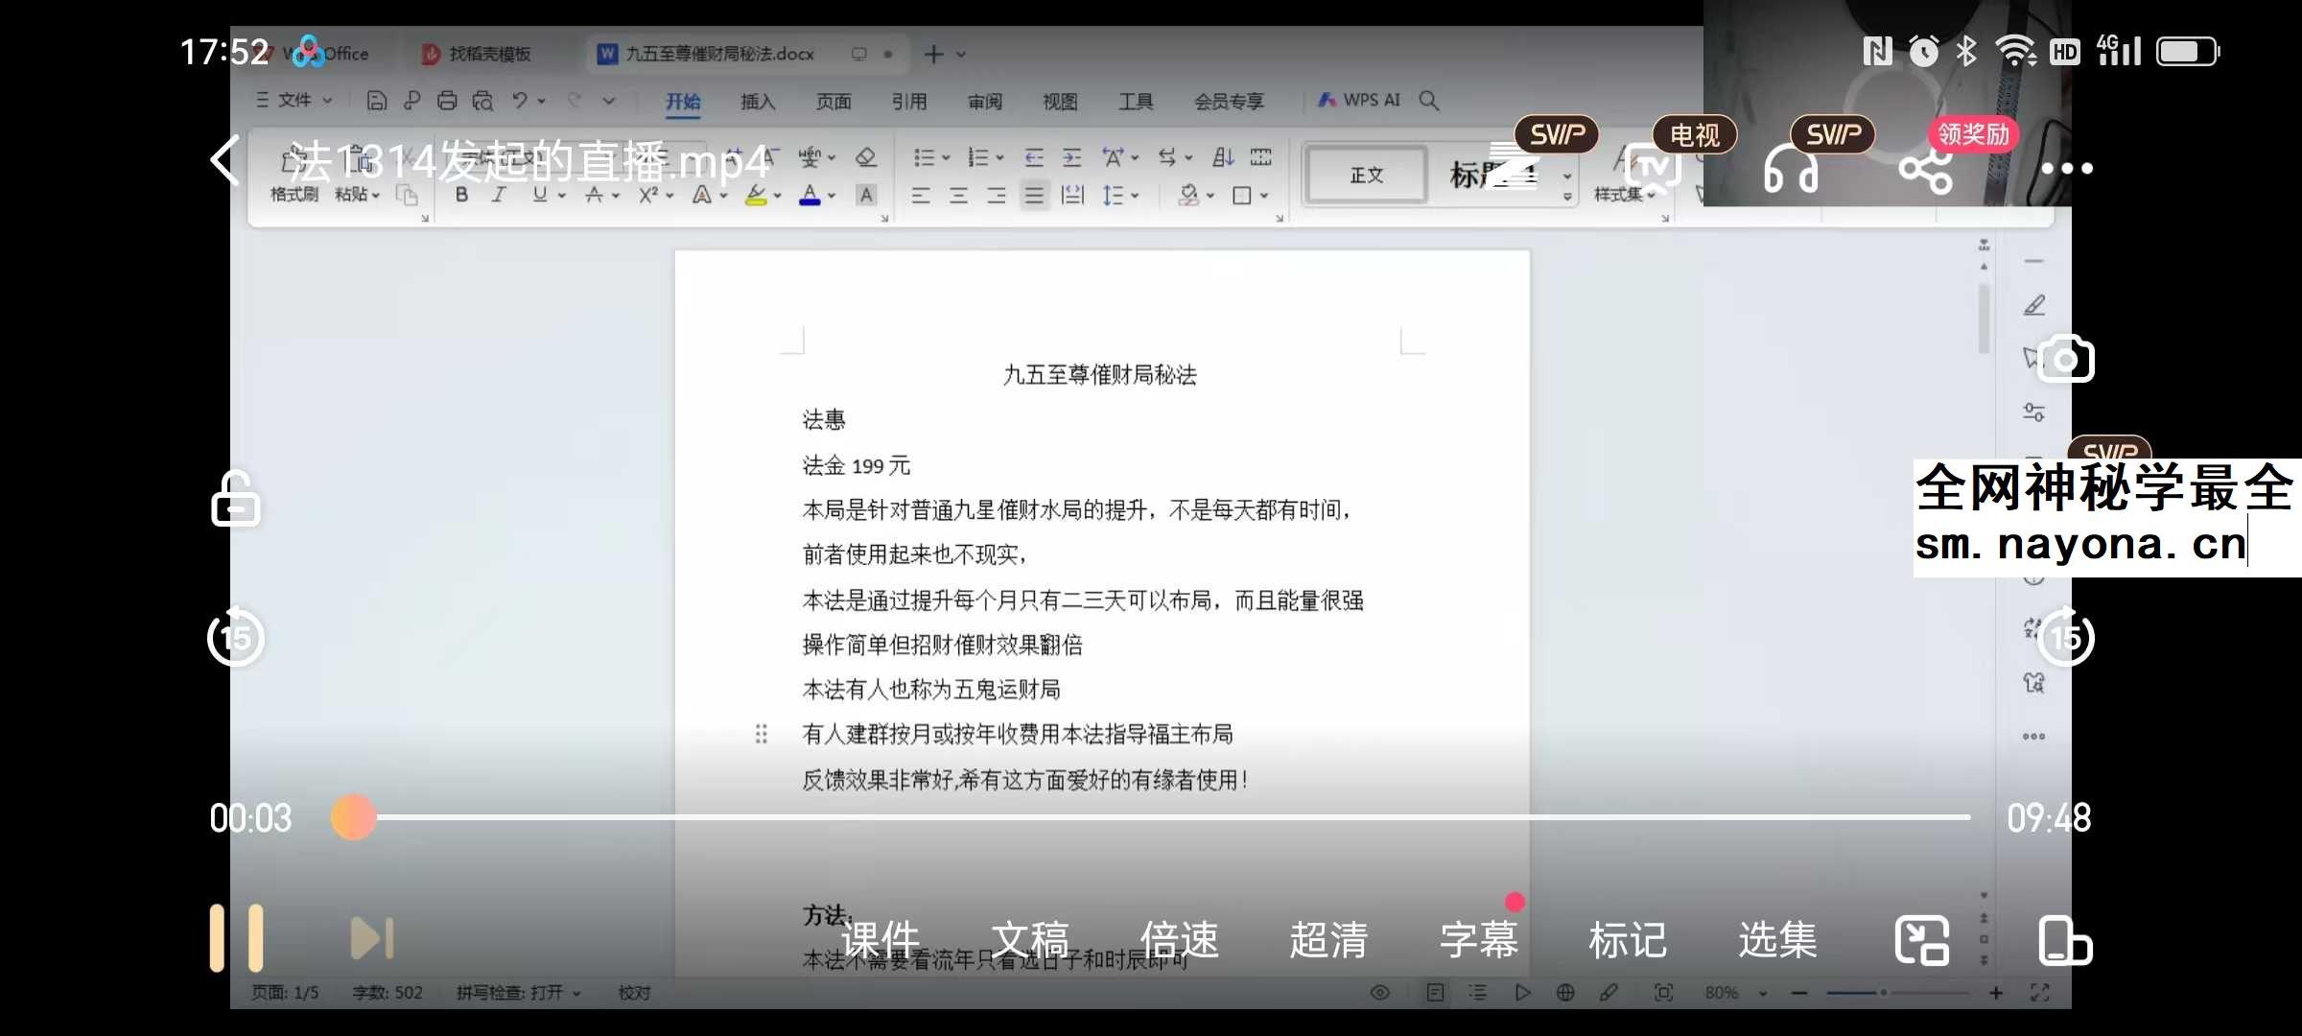Open the 工具 ribbon tab
The height and width of the screenshot is (1036, 2302).
(x=1136, y=102)
